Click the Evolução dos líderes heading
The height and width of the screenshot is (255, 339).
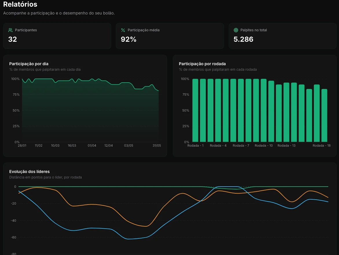(x=30, y=172)
